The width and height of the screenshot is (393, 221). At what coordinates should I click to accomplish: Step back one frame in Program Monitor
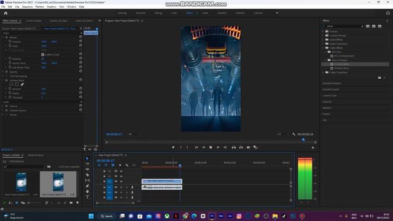204,147
